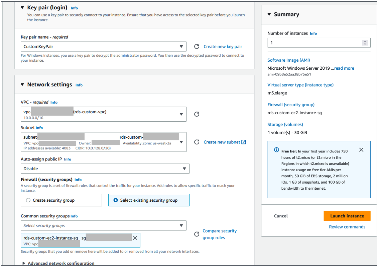Dismiss the Free tier info box
380x267 pixels.
pos(361,150)
